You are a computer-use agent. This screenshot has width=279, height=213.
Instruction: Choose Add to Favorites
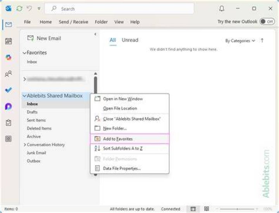(130, 139)
